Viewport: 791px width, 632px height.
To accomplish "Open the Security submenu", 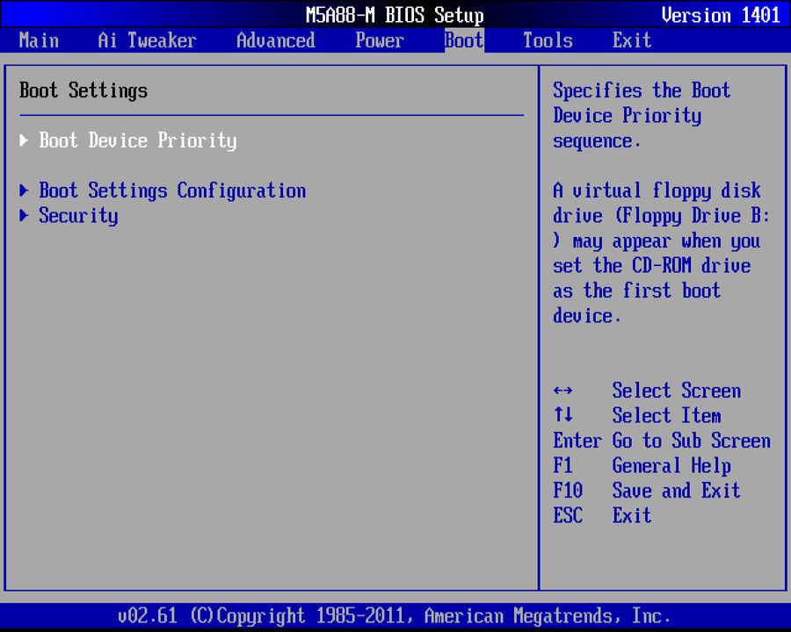I will click(79, 216).
